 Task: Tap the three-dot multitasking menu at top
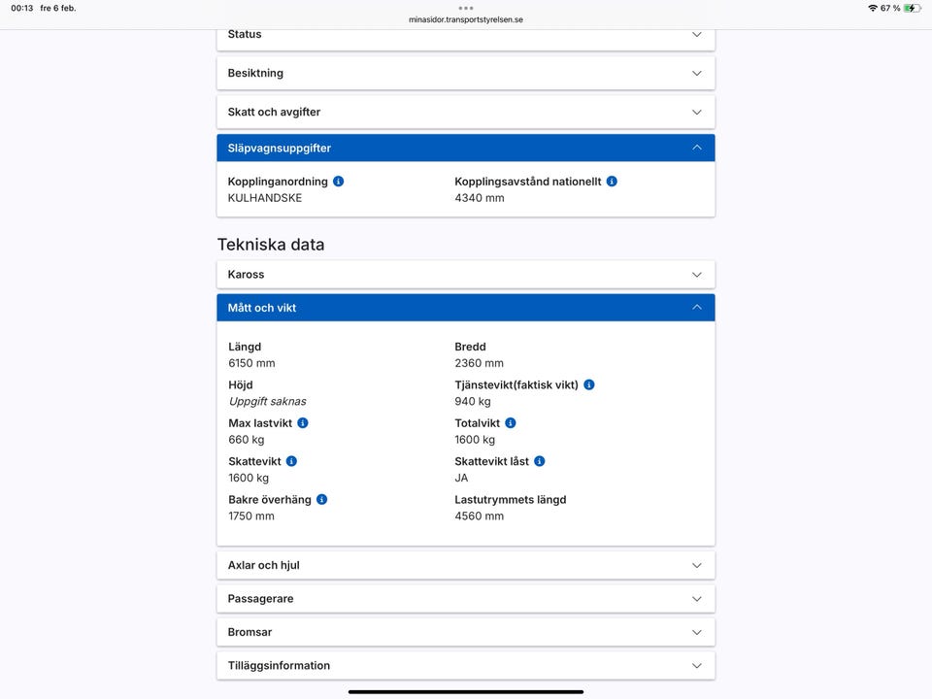466,8
